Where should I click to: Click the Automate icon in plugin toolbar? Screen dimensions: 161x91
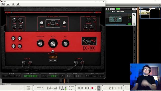[8, 4]
